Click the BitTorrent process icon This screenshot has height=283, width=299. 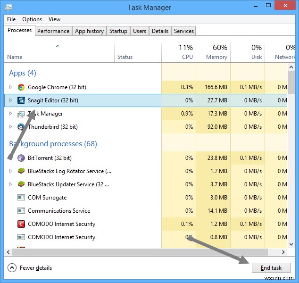(21, 158)
